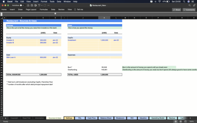The image size is (197, 123).
Task: Switch to the Insert ribbon tab
Action: 12,10
